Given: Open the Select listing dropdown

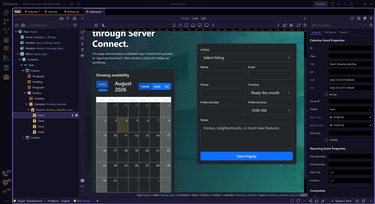Looking at the screenshot, I should tap(246, 58).
